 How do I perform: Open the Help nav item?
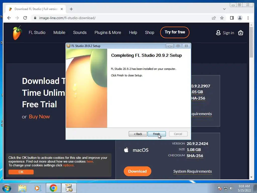click(133, 32)
